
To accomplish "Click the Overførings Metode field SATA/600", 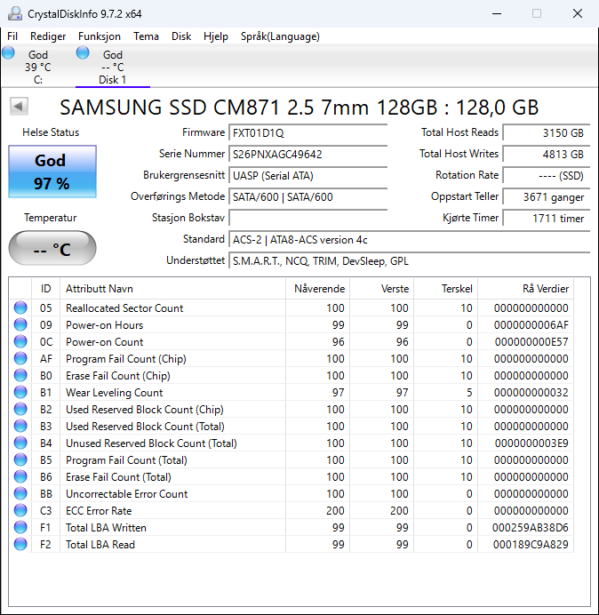I will 307,196.
